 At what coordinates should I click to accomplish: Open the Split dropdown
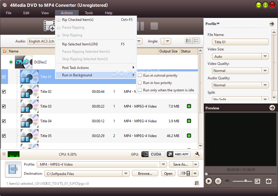click(265, 99)
